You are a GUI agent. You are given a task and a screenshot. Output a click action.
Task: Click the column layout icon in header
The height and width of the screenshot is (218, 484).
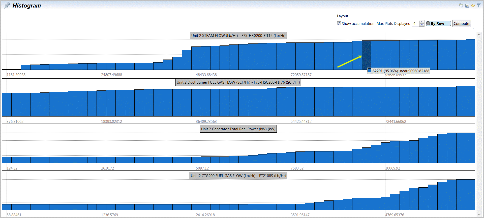coord(461,6)
